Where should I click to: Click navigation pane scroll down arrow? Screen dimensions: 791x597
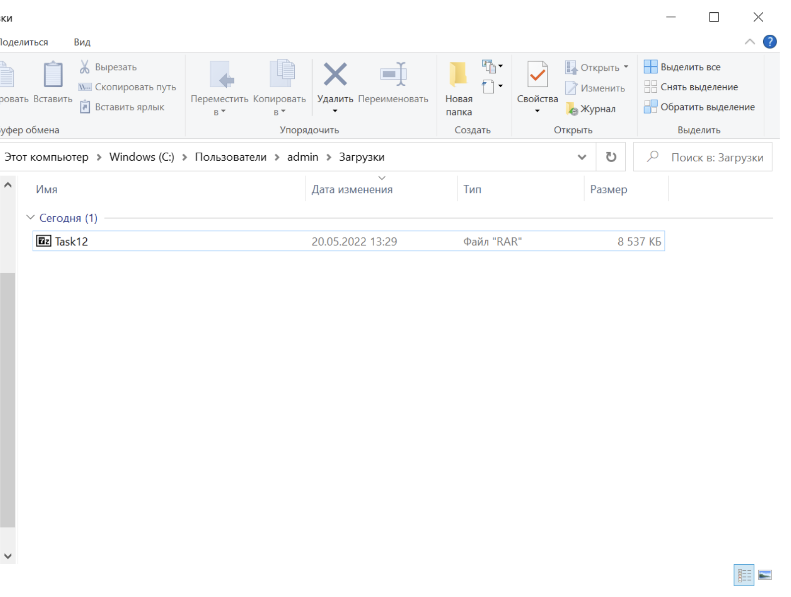click(7, 556)
